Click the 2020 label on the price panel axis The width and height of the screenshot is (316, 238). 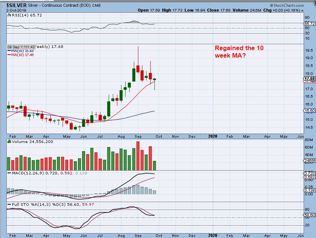pyautogui.click(x=213, y=137)
